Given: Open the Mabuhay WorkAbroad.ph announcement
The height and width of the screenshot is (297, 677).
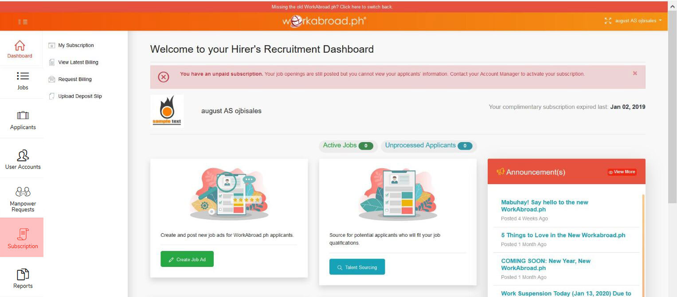Looking at the screenshot, I should pyautogui.click(x=544, y=206).
